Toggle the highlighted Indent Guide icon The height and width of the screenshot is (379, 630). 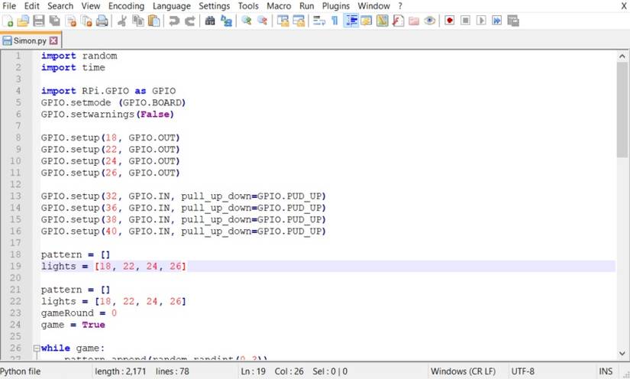(x=351, y=21)
